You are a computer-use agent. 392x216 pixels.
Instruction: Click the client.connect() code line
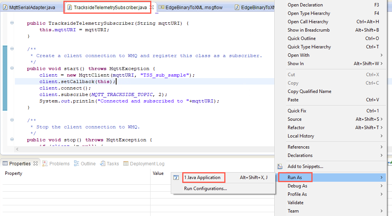[x=65, y=88]
